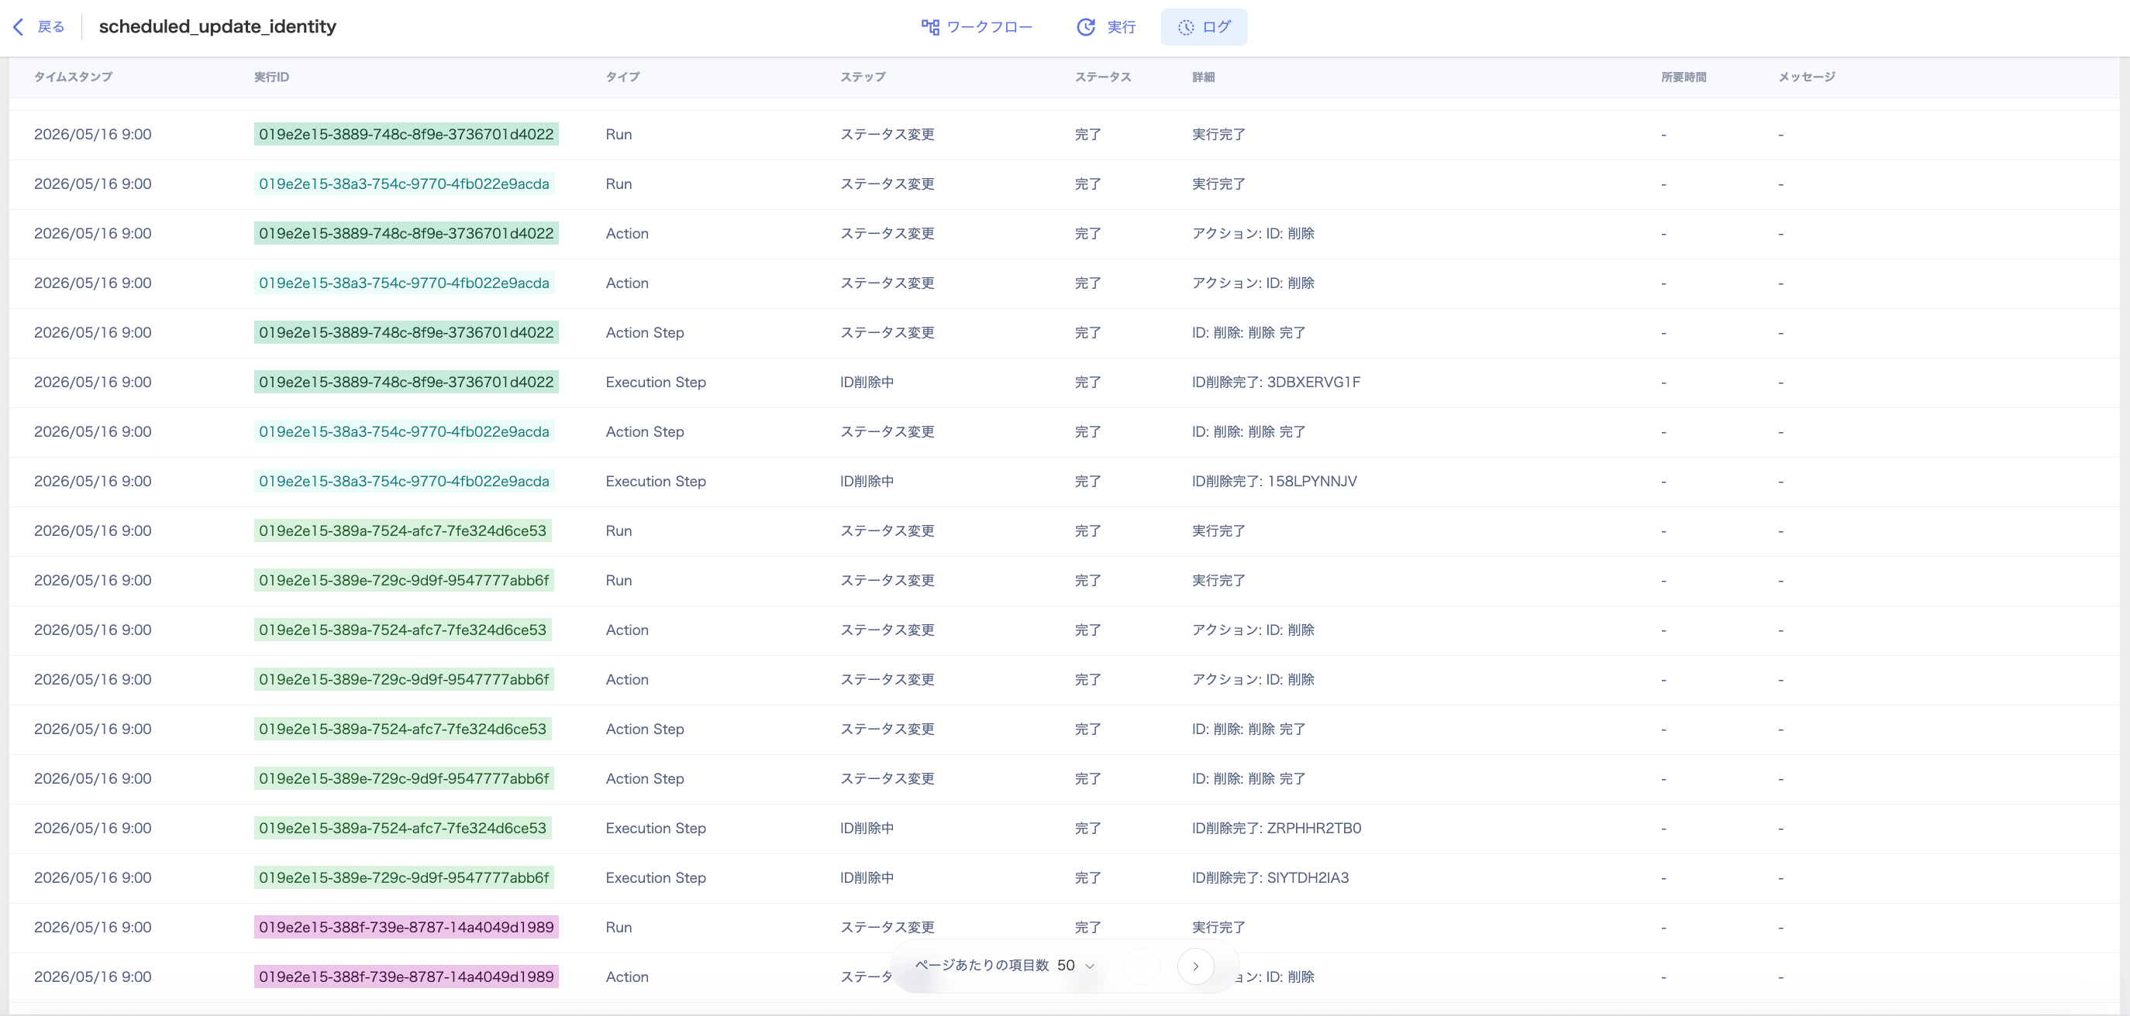Click the workflow diagram icon
The height and width of the screenshot is (1016, 2130).
pyautogui.click(x=929, y=27)
